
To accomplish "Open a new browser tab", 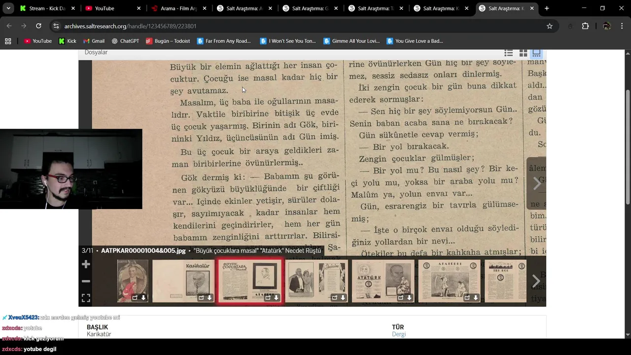I will (x=547, y=8).
